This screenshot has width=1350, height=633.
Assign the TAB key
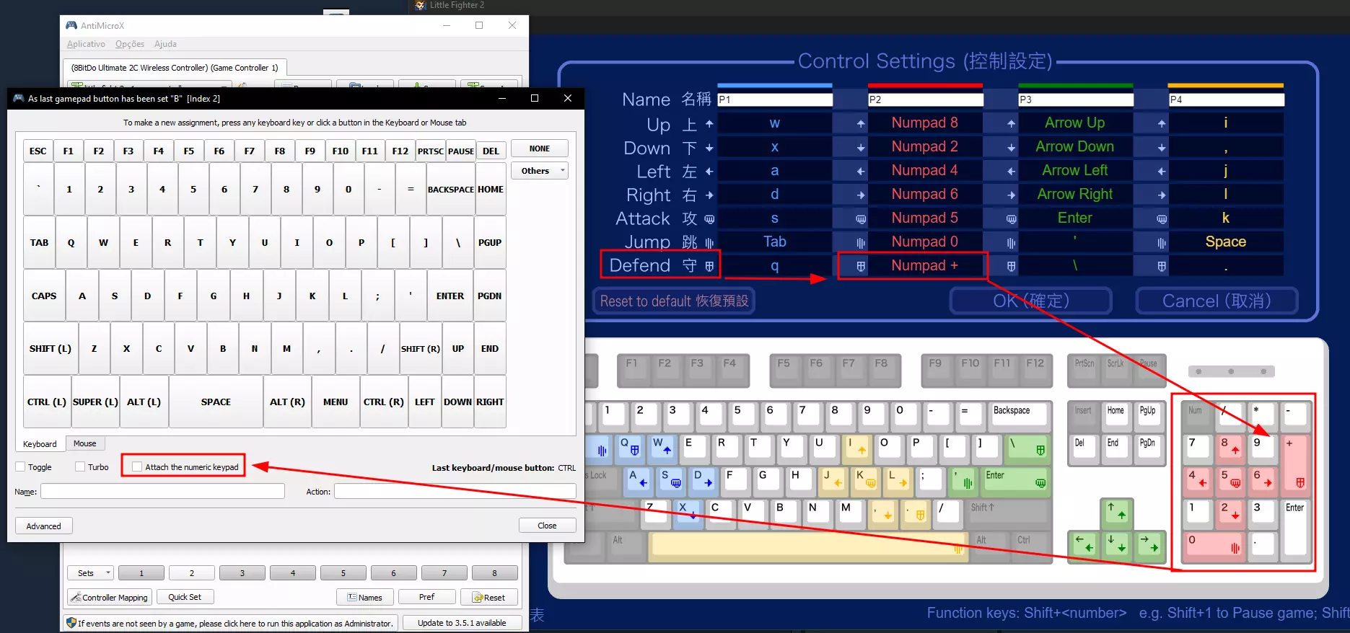[40, 243]
